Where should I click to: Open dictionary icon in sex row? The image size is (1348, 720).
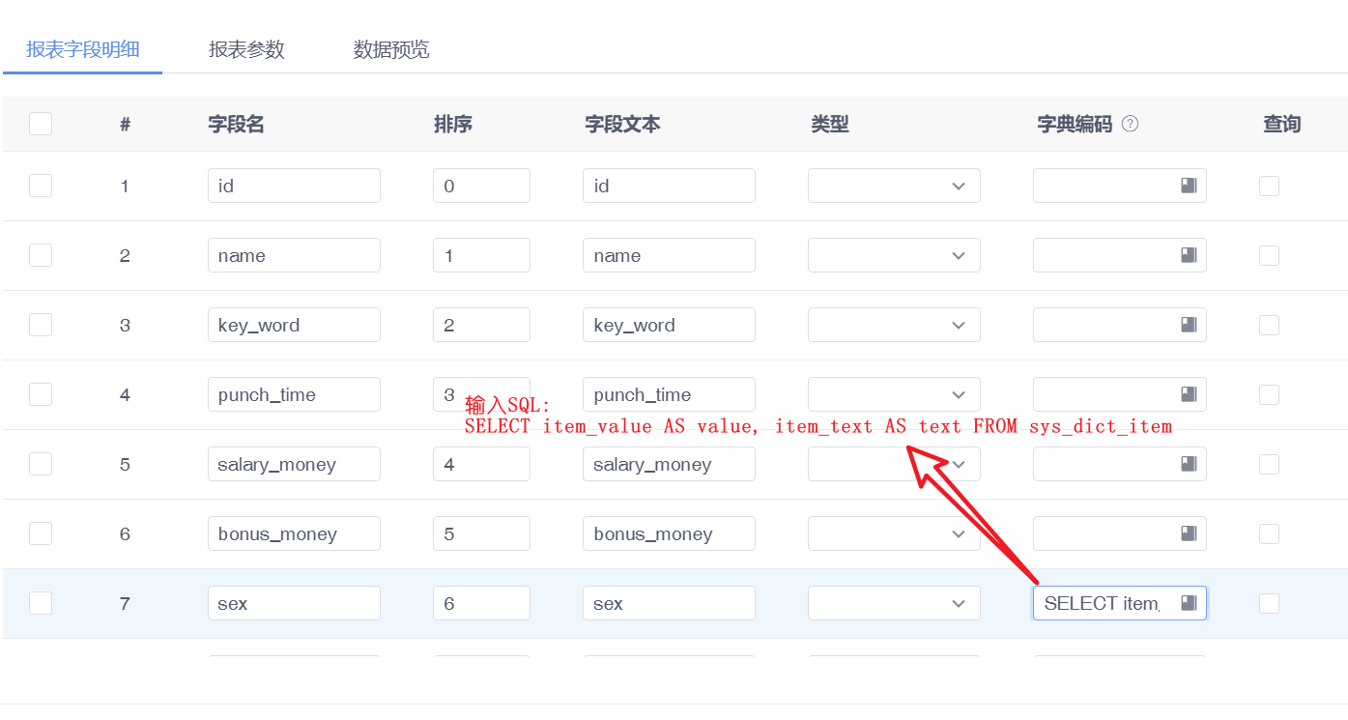[1189, 603]
